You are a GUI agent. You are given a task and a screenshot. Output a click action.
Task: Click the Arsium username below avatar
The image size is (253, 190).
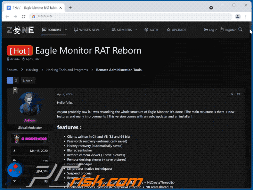tap(30, 120)
